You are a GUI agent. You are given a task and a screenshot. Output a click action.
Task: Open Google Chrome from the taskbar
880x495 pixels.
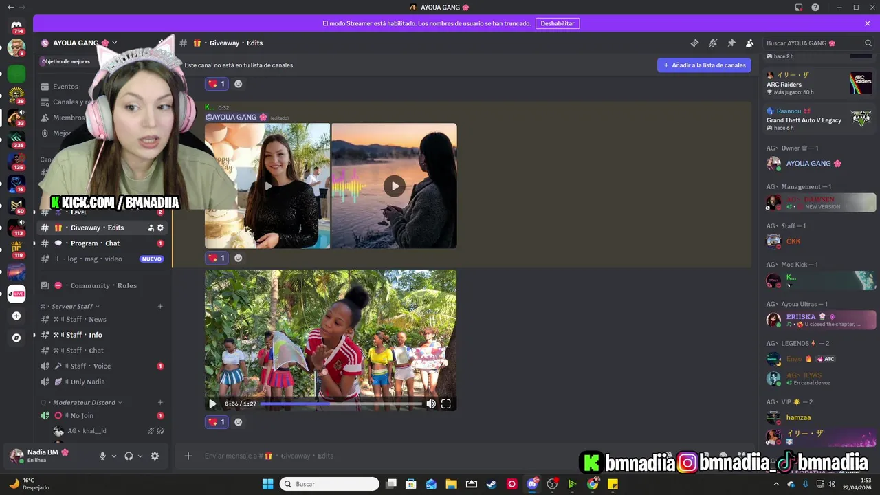point(593,484)
